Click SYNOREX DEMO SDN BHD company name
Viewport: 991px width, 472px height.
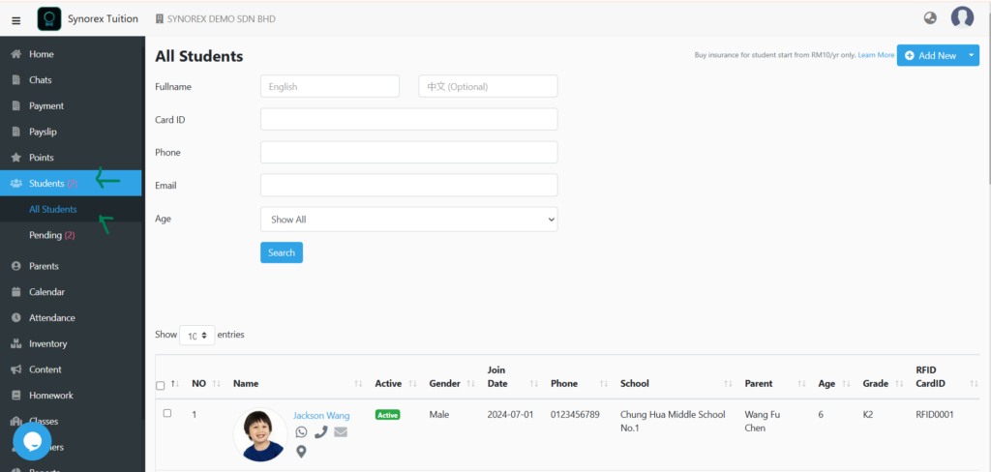(x=222, y=19)
